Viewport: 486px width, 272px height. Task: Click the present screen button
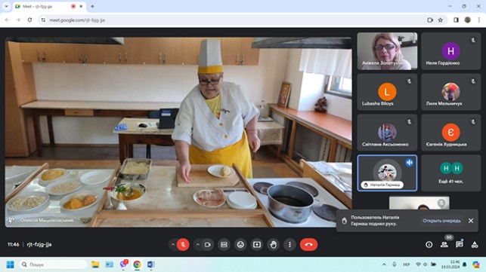[x=257, y=244]
